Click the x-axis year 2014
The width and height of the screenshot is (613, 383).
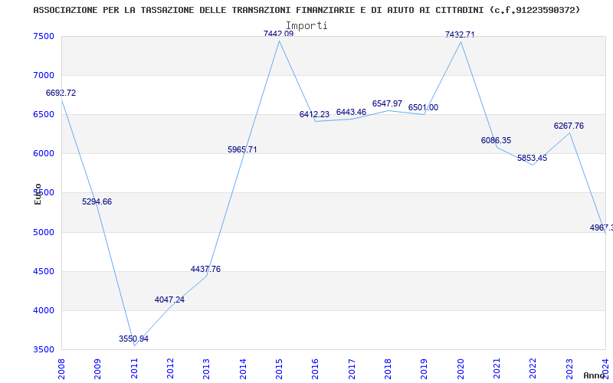(243, 369)
